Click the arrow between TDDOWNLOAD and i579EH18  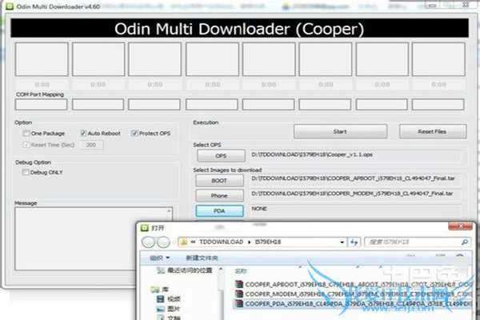(x=249, y=242)
